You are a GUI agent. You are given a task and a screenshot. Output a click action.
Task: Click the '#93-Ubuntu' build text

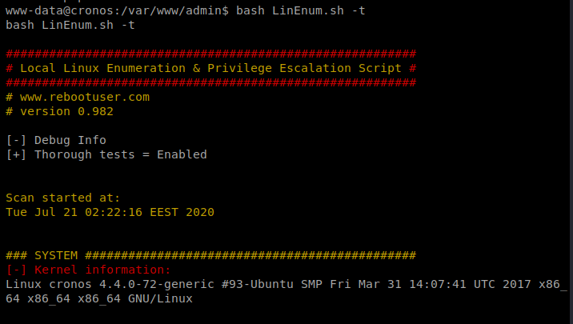click(x=258, y=284)
